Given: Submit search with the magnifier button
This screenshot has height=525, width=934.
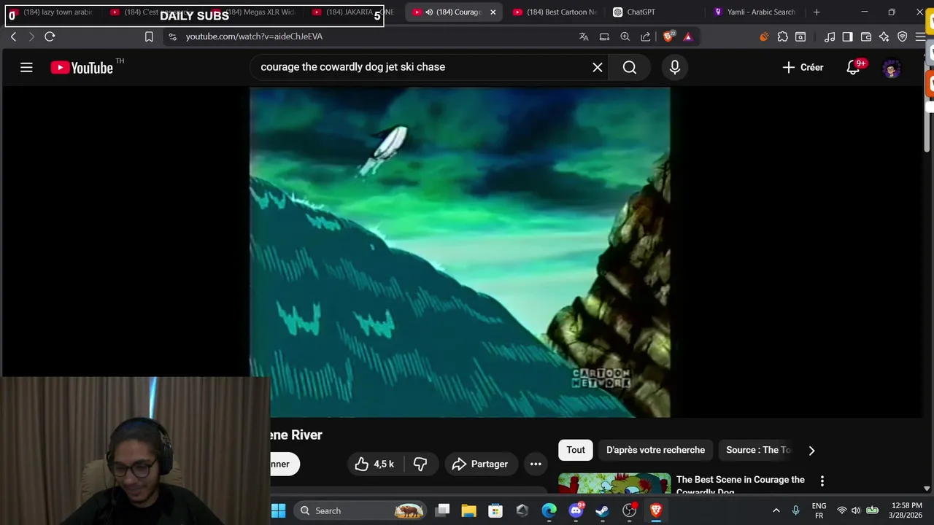Looking at the screenshot, I should pyautogui.click(x=630, y=67).
